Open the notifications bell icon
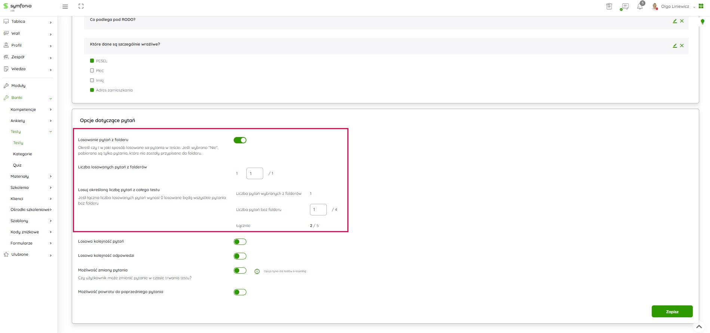This screenshot has width=710, height=333. [x=640, y=6]
